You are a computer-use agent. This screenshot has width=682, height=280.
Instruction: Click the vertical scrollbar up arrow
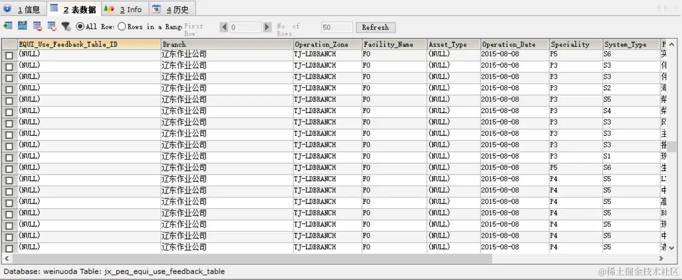(671, 44)
